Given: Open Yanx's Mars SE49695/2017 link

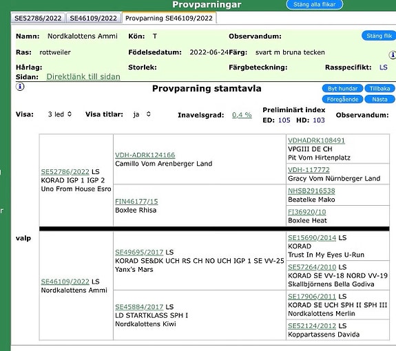Looking at the screenshot, I should click(x=139, y=252).
